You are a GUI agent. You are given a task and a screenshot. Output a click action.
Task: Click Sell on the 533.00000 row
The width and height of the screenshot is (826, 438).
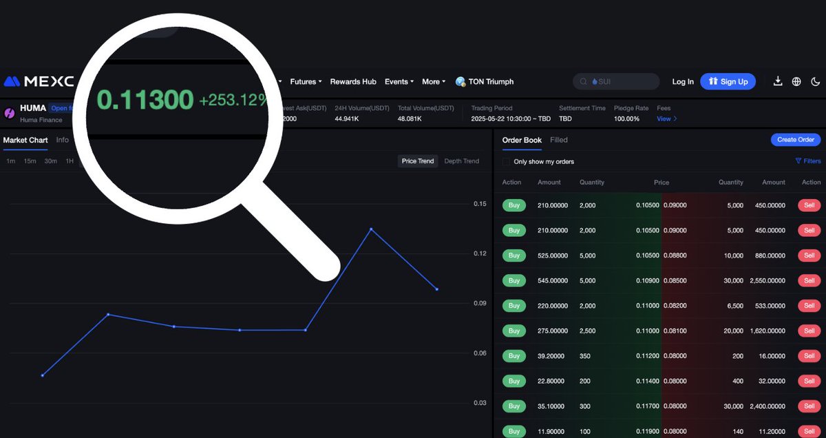(x=809, y=306)
